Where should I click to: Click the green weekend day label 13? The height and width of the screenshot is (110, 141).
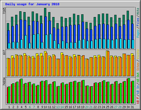[x=58, y=107]
